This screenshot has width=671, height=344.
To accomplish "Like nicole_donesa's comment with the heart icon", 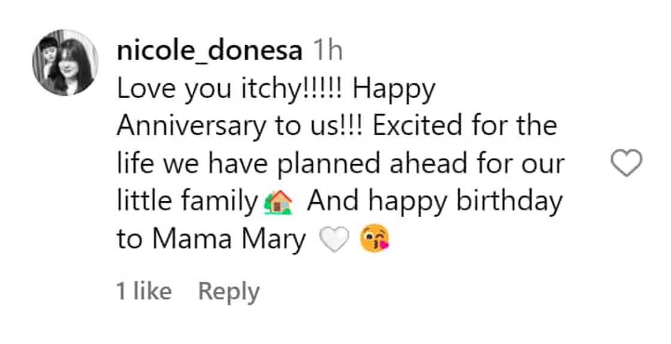I will (x=625, y=163).
